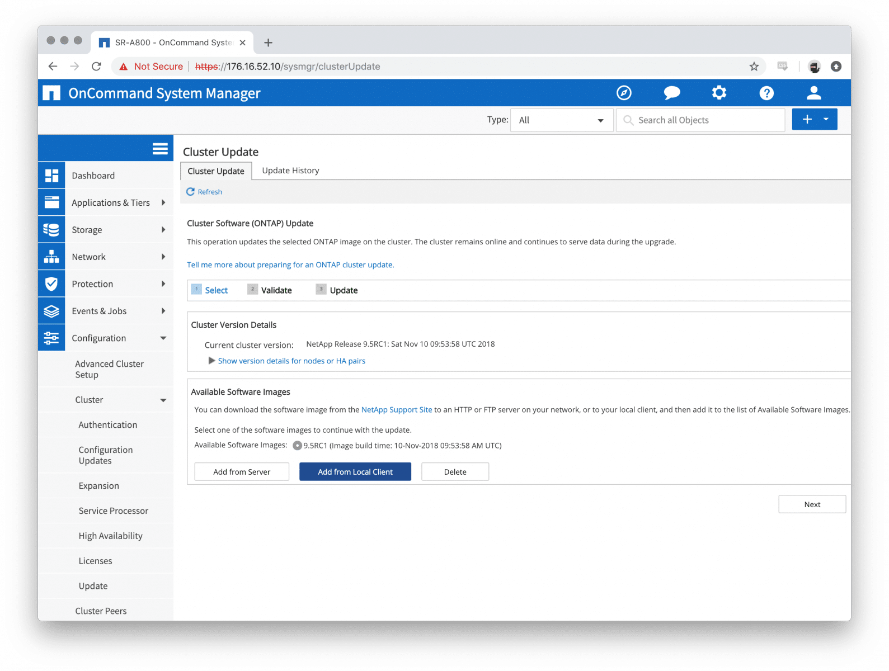This screenshot has width=889, height=671.
Task: Switch to the Update History tab
Action: click(290, 171)
